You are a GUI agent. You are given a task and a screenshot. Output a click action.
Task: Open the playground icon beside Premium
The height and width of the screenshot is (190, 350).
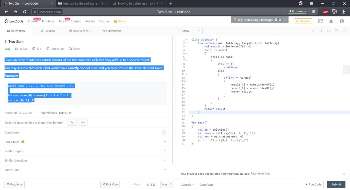(x=320, y=21)
